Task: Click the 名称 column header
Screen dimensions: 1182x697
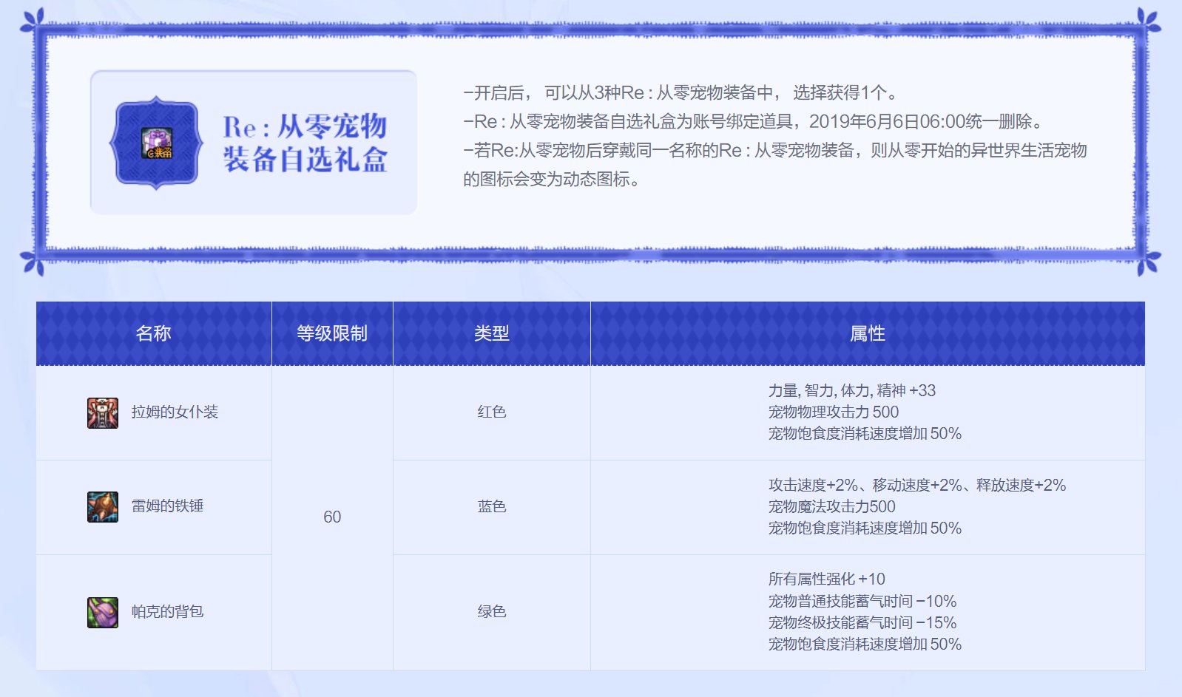Action: (x=154, y=333)
